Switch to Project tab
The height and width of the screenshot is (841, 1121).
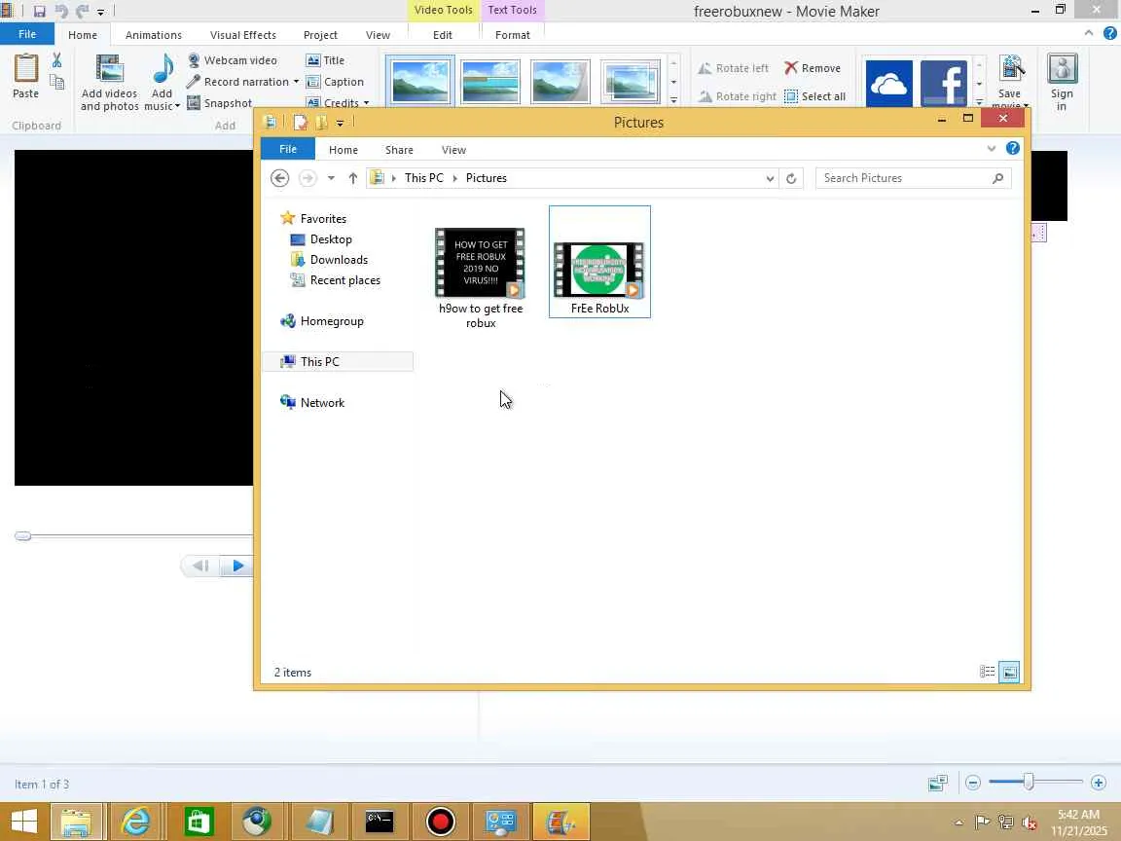point(320,35)
